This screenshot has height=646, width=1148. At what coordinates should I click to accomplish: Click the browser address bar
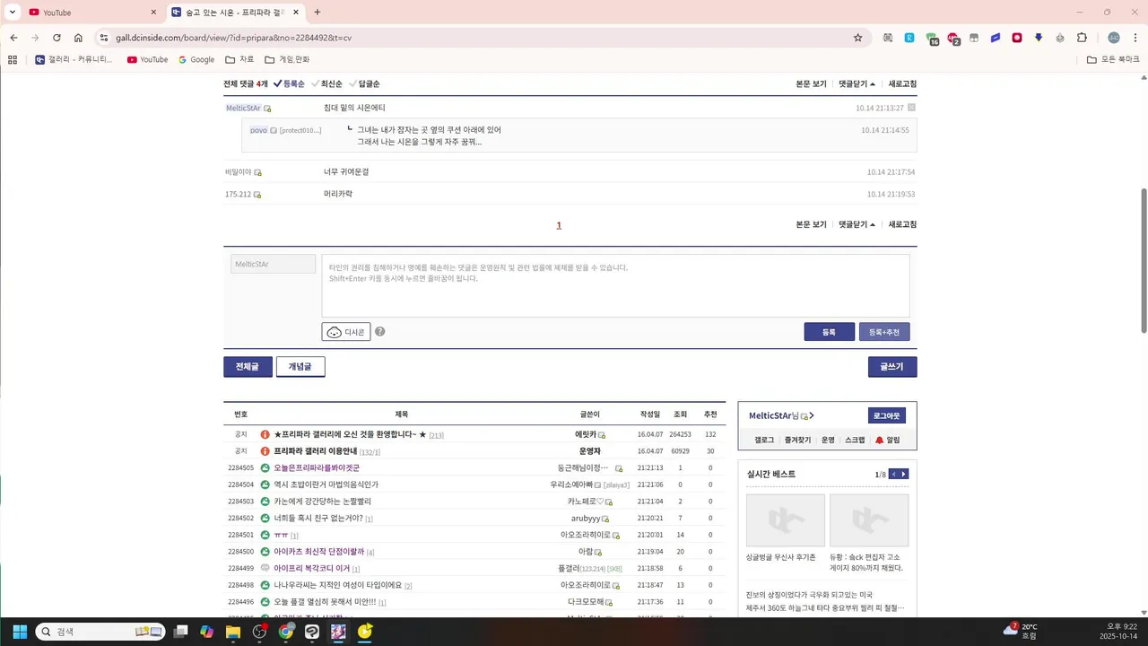point(482,38)
